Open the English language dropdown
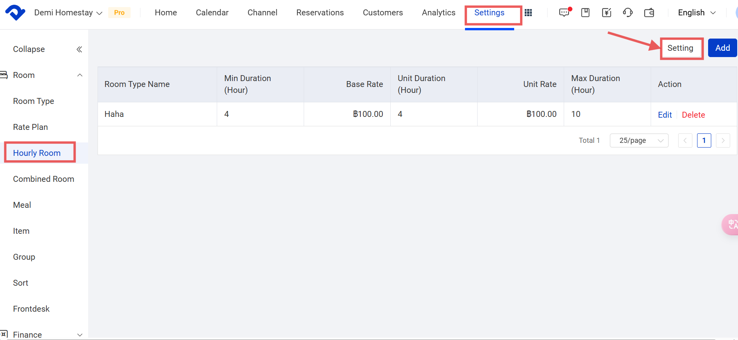 (x=696, y=13)
